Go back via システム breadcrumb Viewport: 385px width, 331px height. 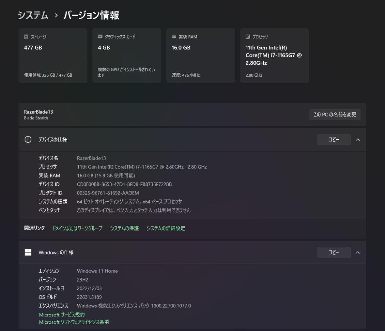(x=32, y=15)
